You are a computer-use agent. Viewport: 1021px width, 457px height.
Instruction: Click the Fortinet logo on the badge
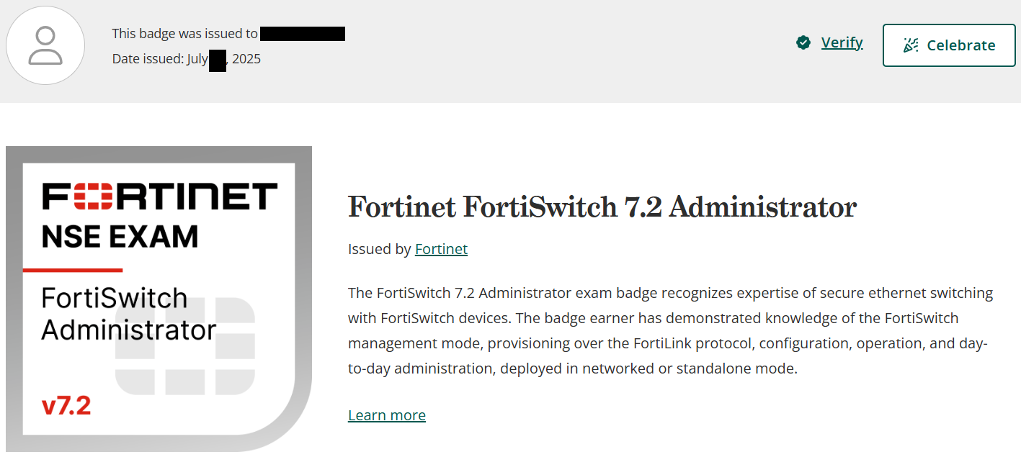point(159,196)
